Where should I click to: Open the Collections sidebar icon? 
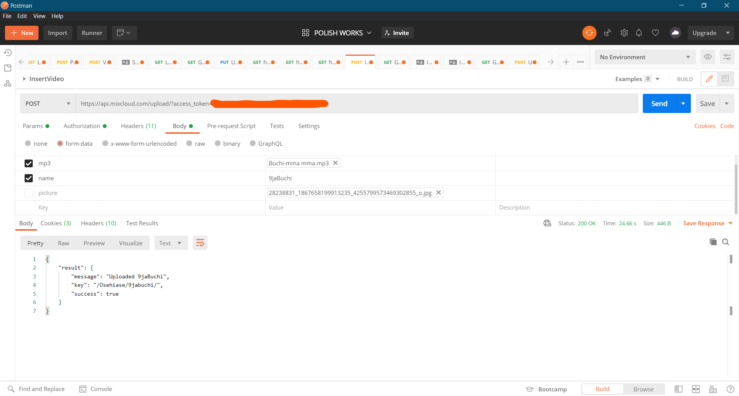pyautogui.click(x=8, y=68)
